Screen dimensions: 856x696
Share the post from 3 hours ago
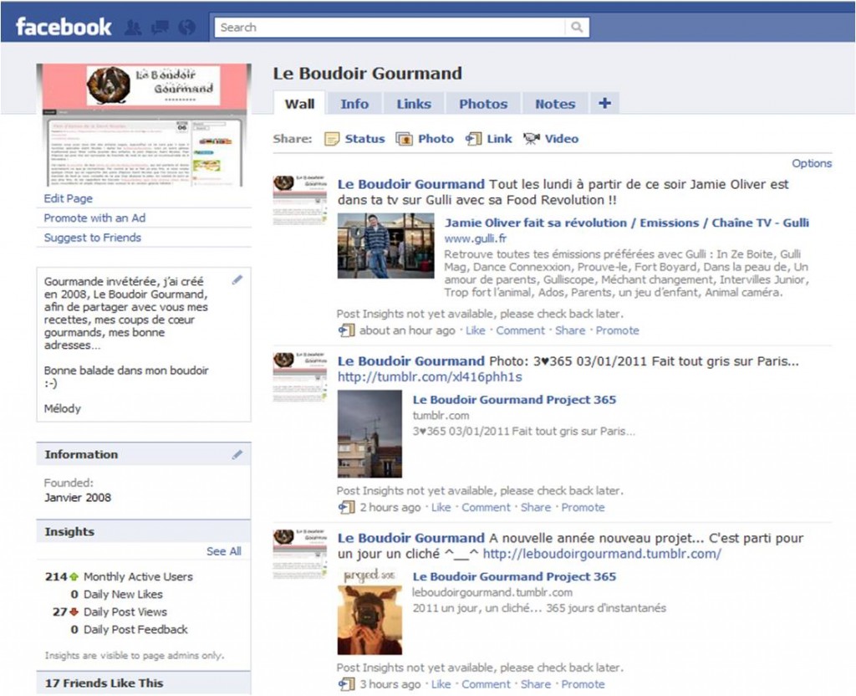tap(536, 684)
